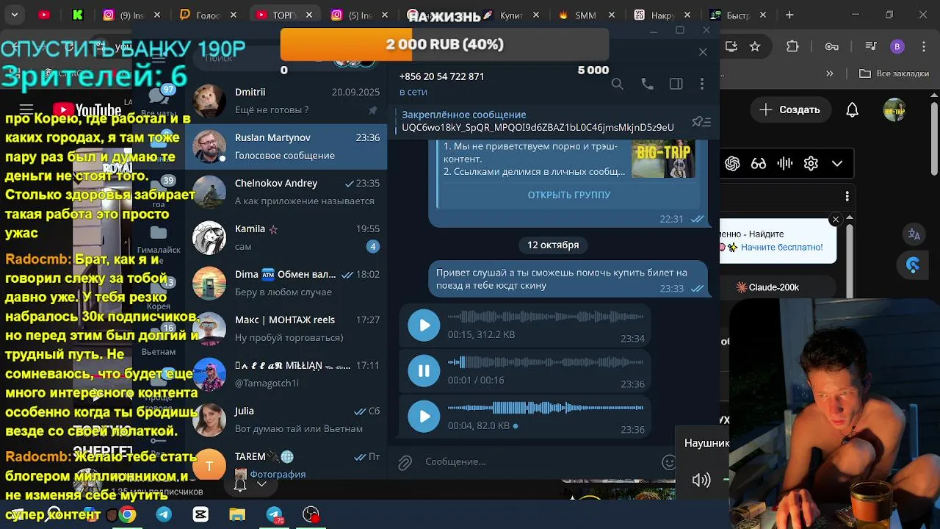The width and height of the screenshot is (940, 529).
Task: Seek within the 00:16 voice message waveform
Action: [546, 362]
